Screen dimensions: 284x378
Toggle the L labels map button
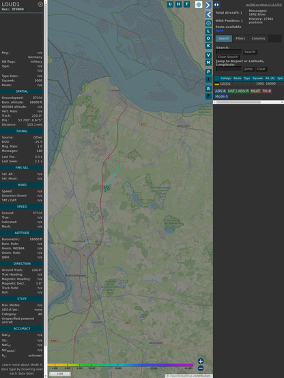tap(208, 31)
